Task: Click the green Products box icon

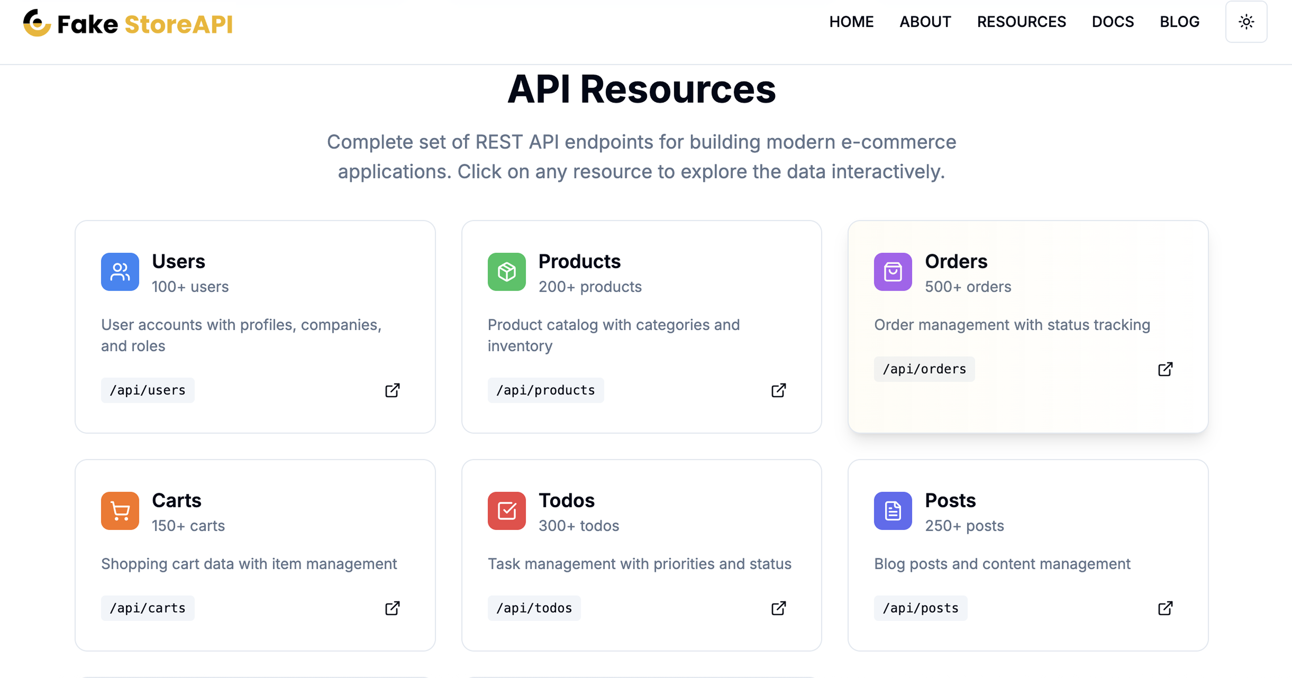Action: tap(507, 272)
